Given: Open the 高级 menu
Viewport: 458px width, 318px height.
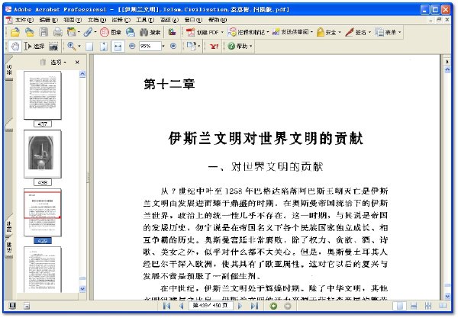Looking at the screenshot, I should [169, 20].
